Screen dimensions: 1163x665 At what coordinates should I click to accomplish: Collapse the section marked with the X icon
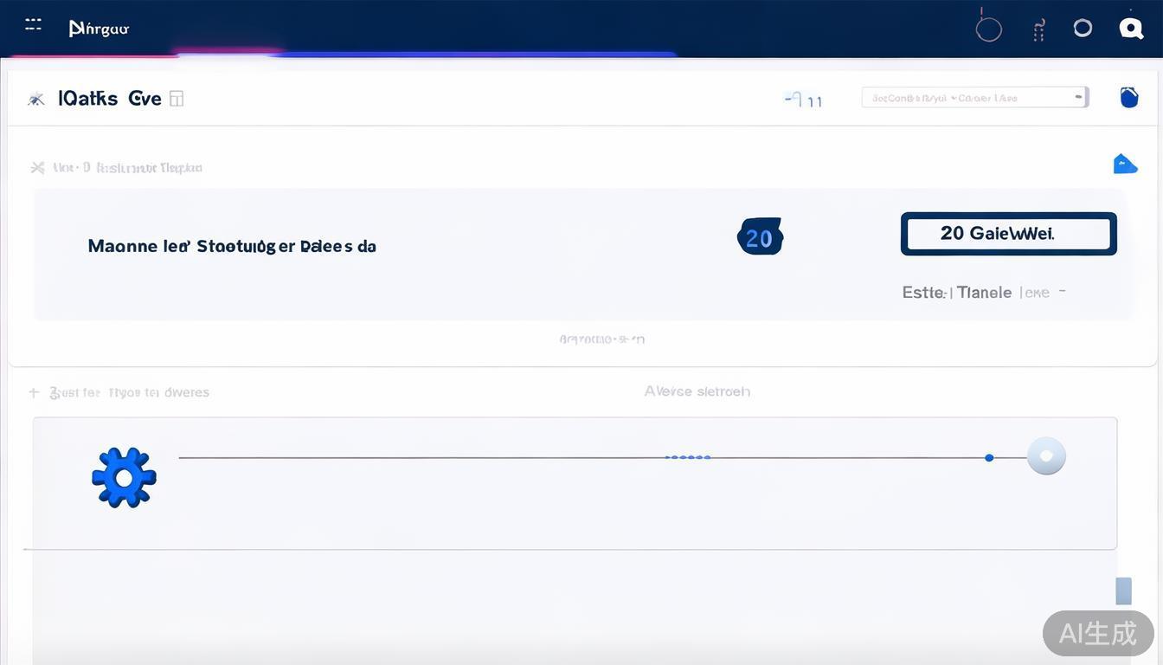point(37,167)
